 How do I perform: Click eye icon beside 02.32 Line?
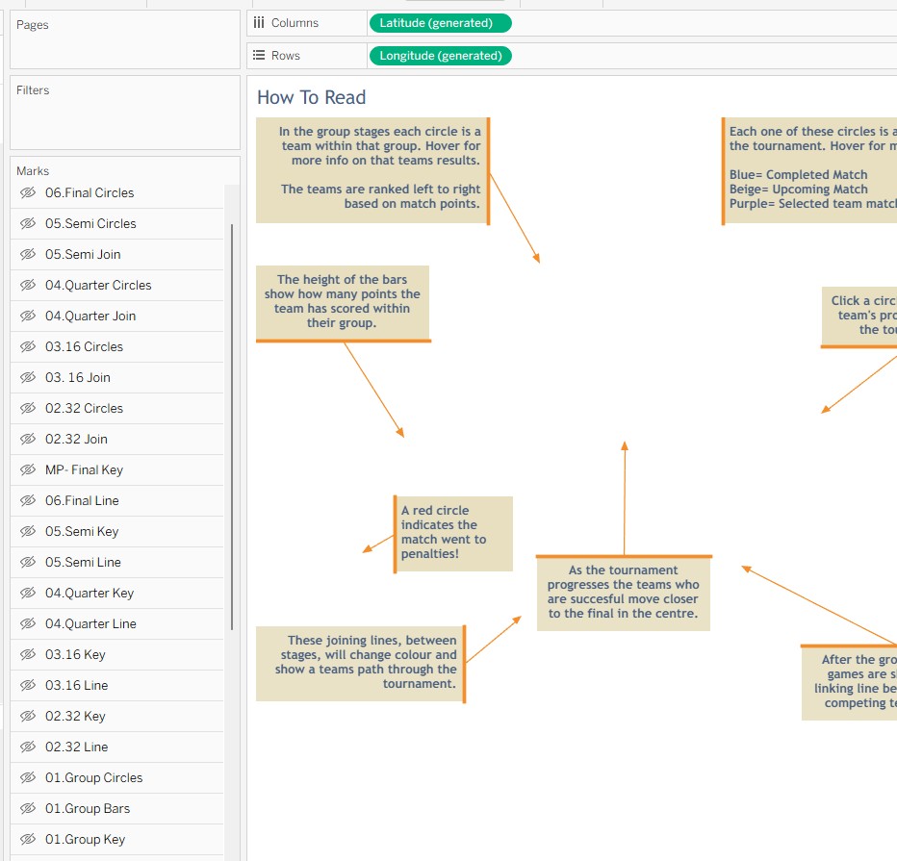pos(28,747)
